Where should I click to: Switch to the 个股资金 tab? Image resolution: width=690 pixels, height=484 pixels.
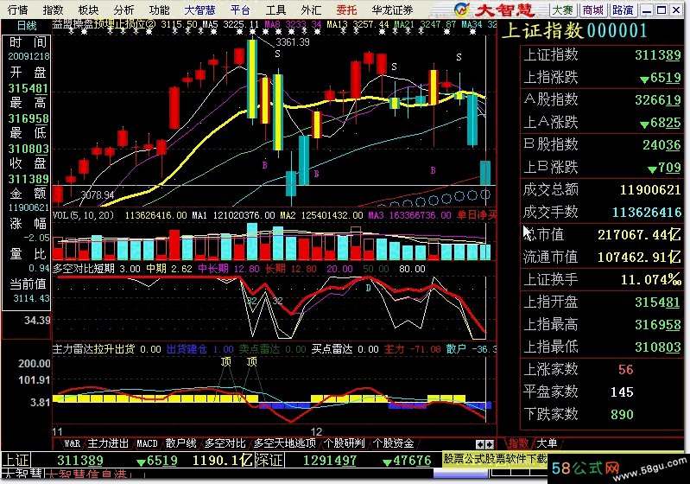tap(394, 443)
